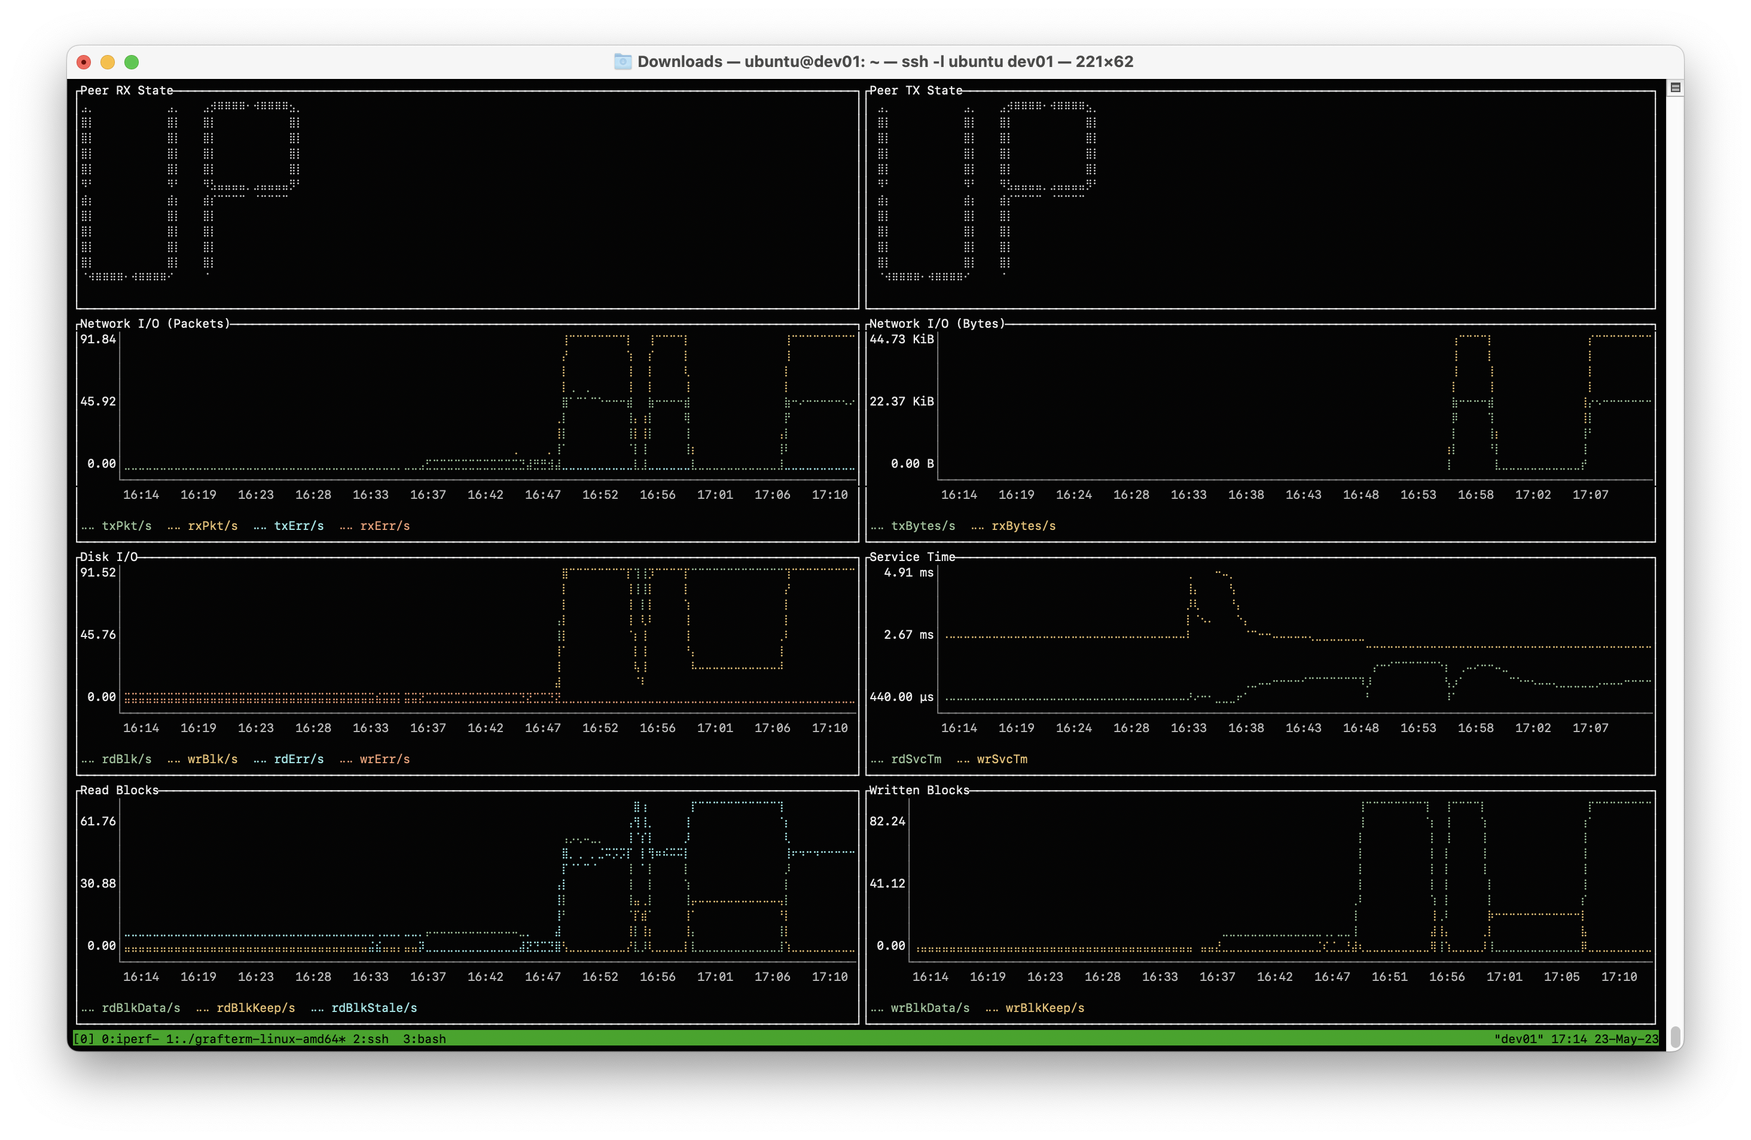Screen dimensions: 1751x1140
Task: Click the alternate screen indicator icon at top right
Action: coord(1675,87)
